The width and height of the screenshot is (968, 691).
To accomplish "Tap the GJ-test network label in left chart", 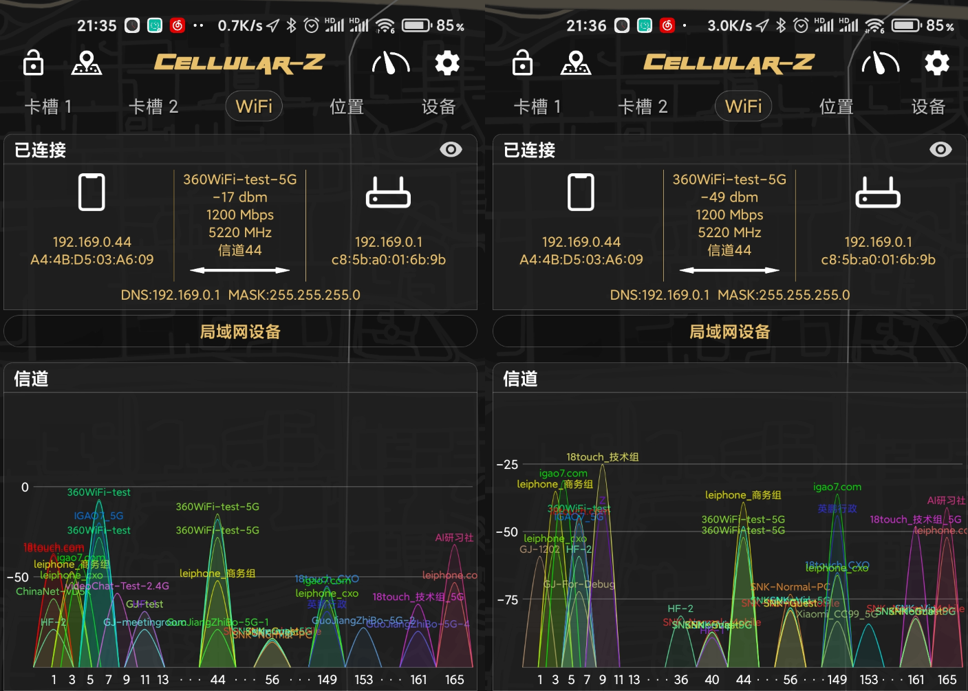I will click(x=144, y=604).
